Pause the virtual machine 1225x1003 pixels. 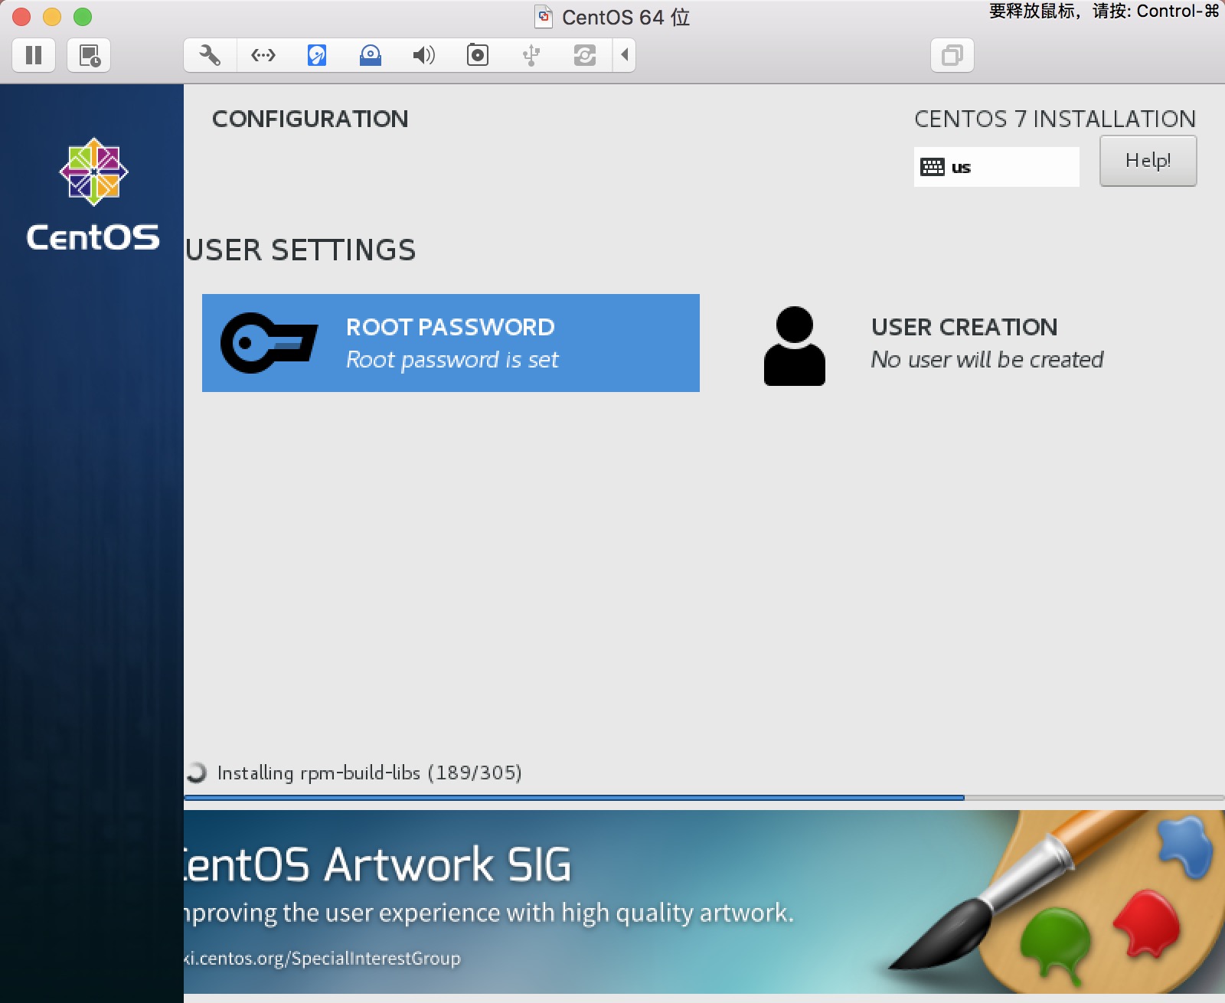pyautogui.click(x=34, y=55)
